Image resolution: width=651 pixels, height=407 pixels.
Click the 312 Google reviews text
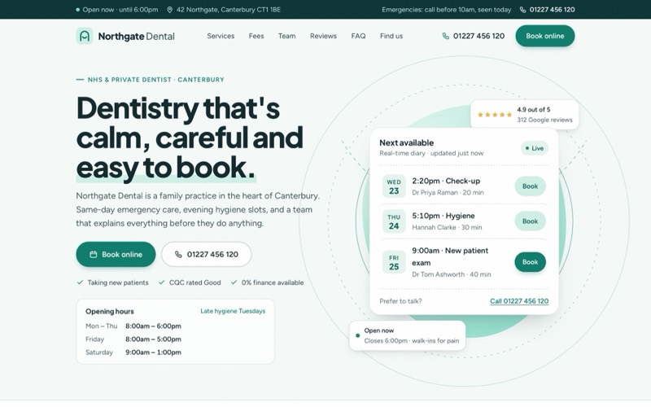pos(544,120)
